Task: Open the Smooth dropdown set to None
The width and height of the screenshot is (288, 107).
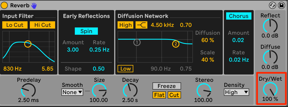Action: 72,92
